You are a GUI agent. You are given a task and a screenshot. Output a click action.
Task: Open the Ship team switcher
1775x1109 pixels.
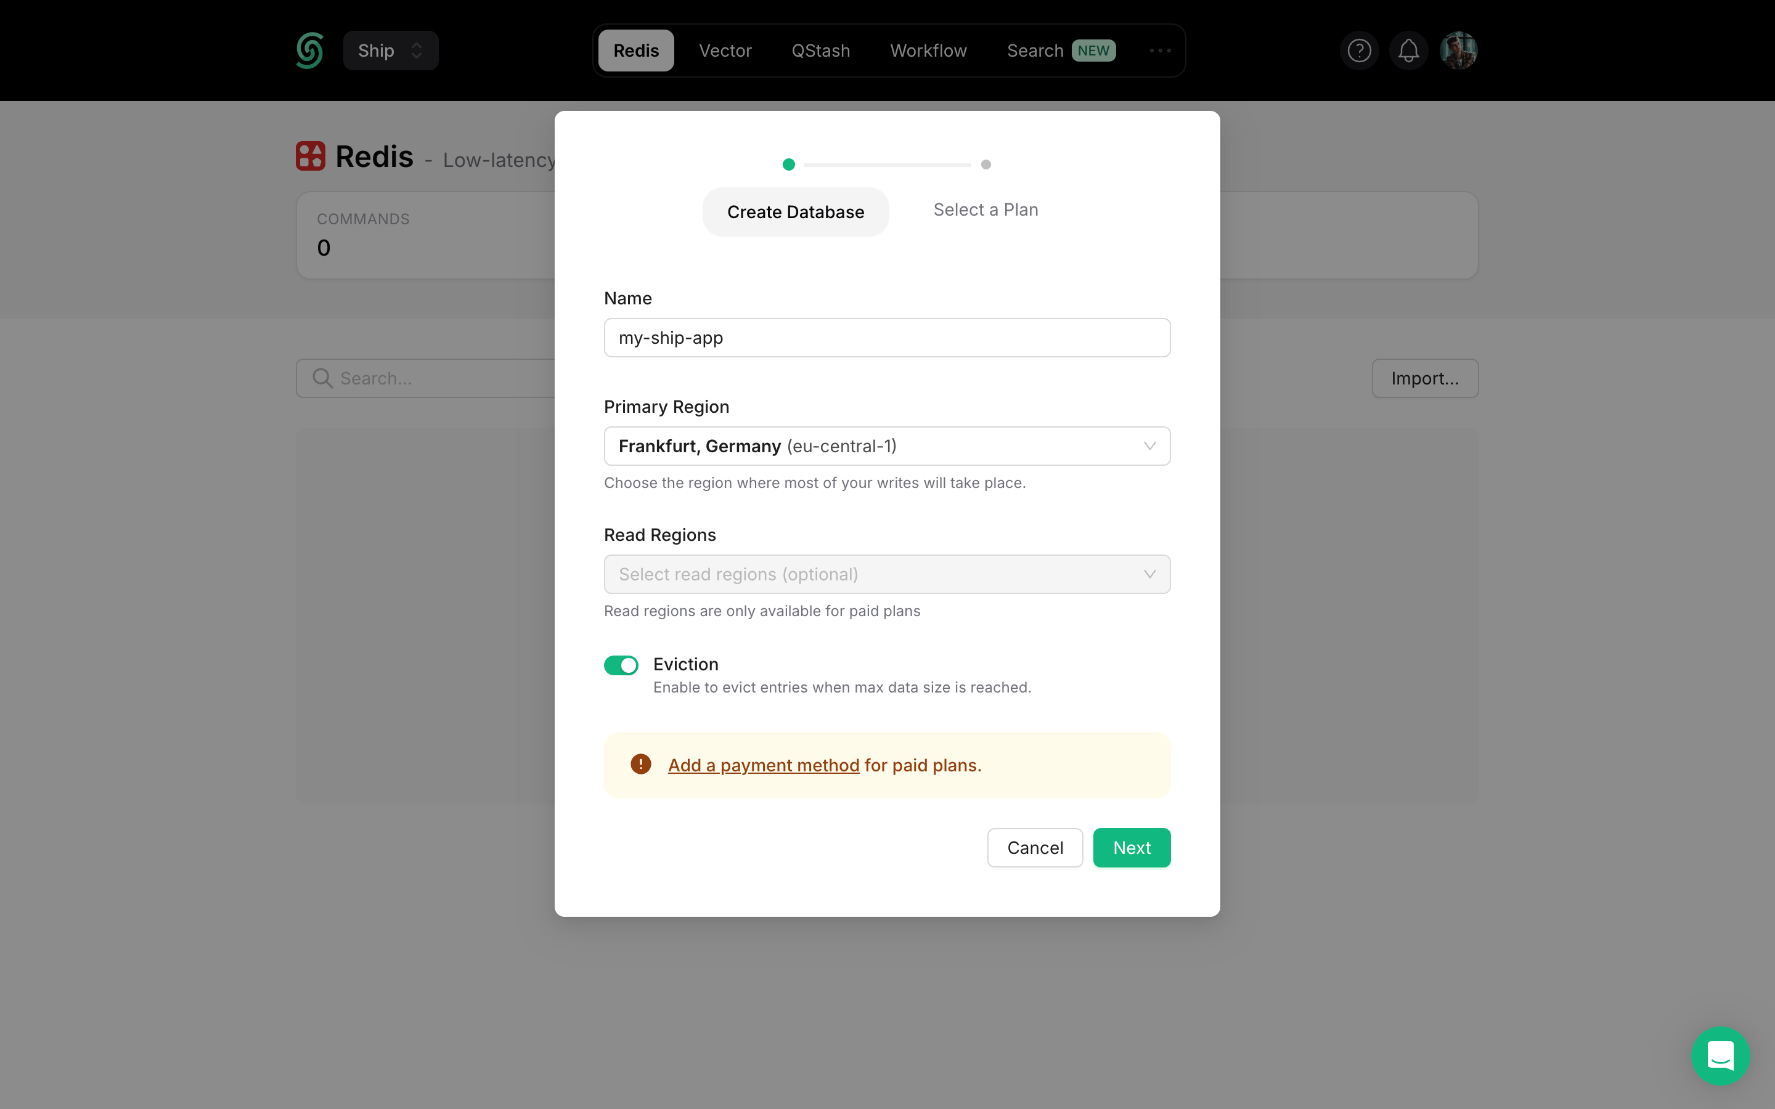(390, 50)
